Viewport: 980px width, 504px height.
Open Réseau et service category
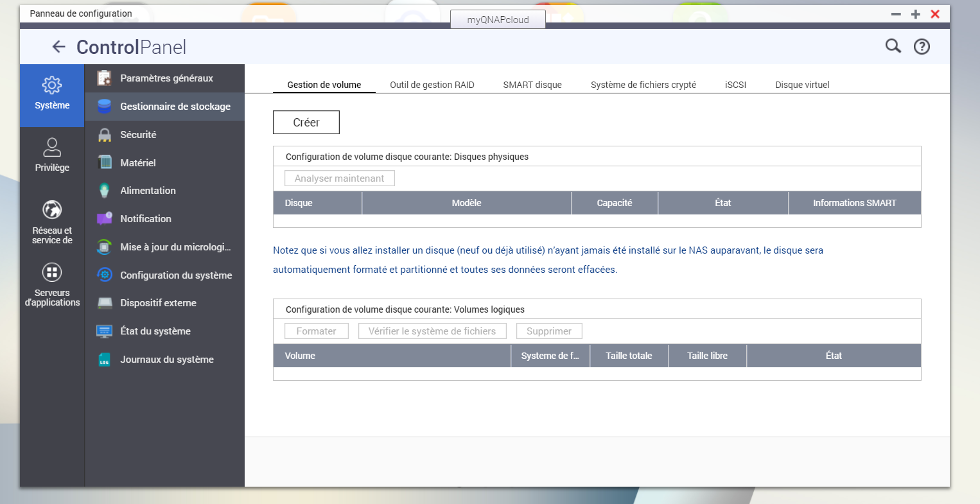[52, 223]
